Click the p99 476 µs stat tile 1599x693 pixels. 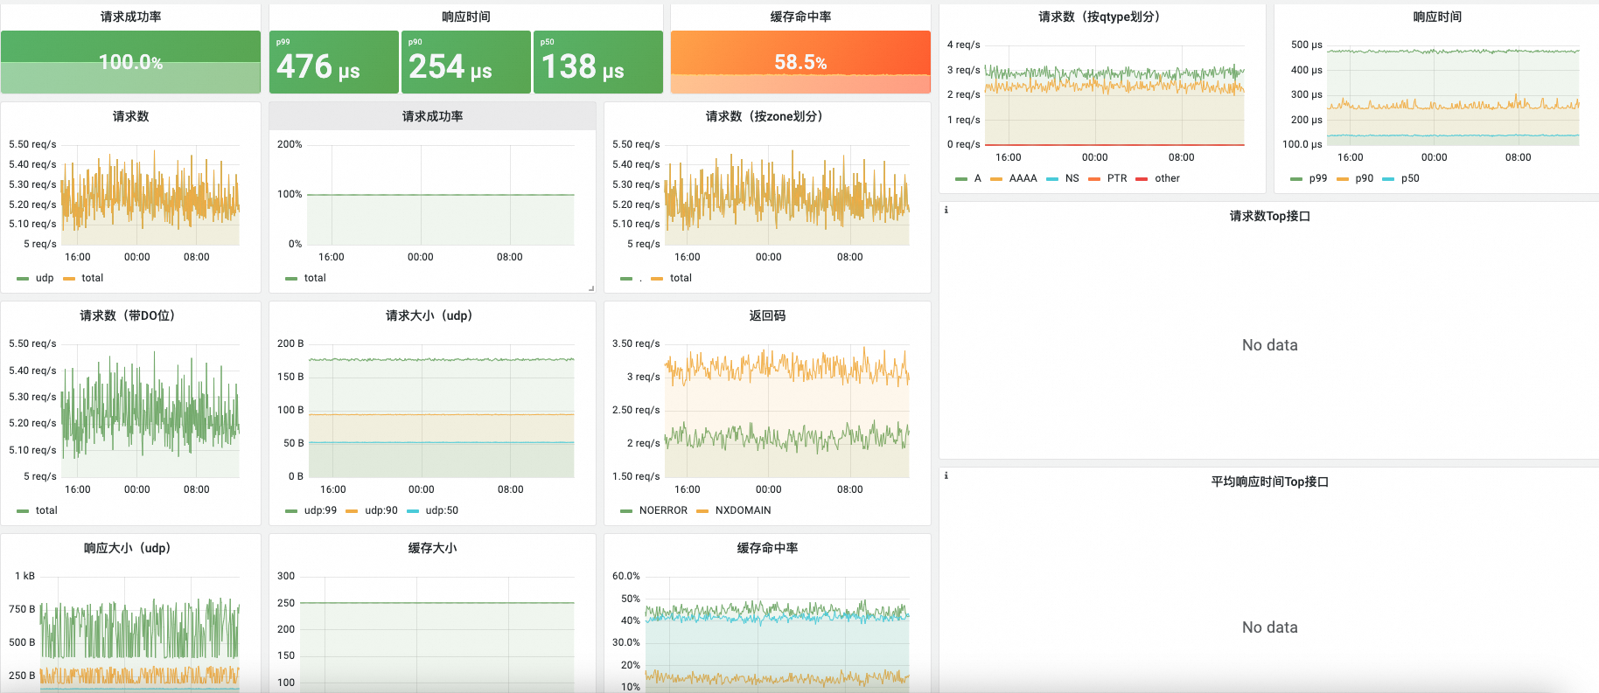point(333,62)
